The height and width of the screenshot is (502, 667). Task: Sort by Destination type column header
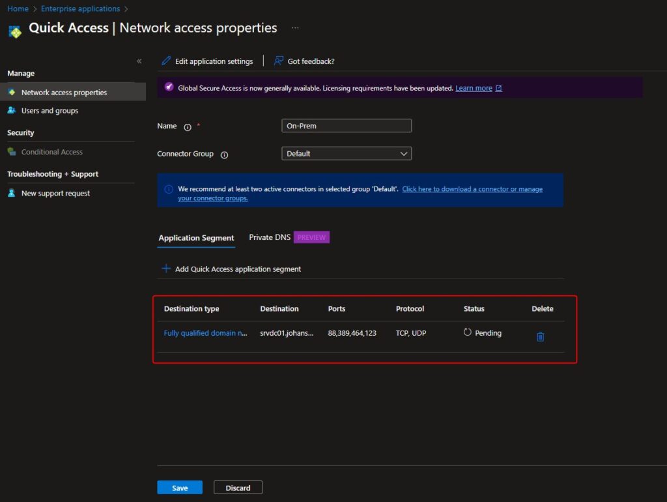coord(192,308)
